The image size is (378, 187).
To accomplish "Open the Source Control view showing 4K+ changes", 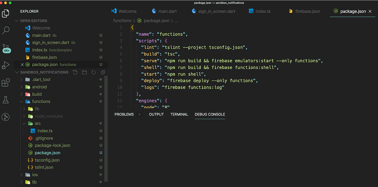I will [x=6, y=47].
